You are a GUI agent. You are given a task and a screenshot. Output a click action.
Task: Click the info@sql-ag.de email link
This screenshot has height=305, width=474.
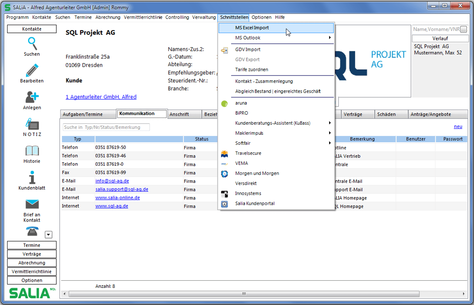coord(112,181)
